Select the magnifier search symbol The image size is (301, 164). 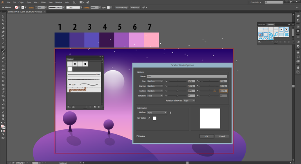276,34
